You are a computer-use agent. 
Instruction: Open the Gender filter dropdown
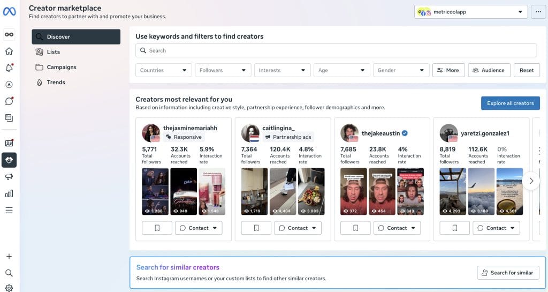[401, 70]
